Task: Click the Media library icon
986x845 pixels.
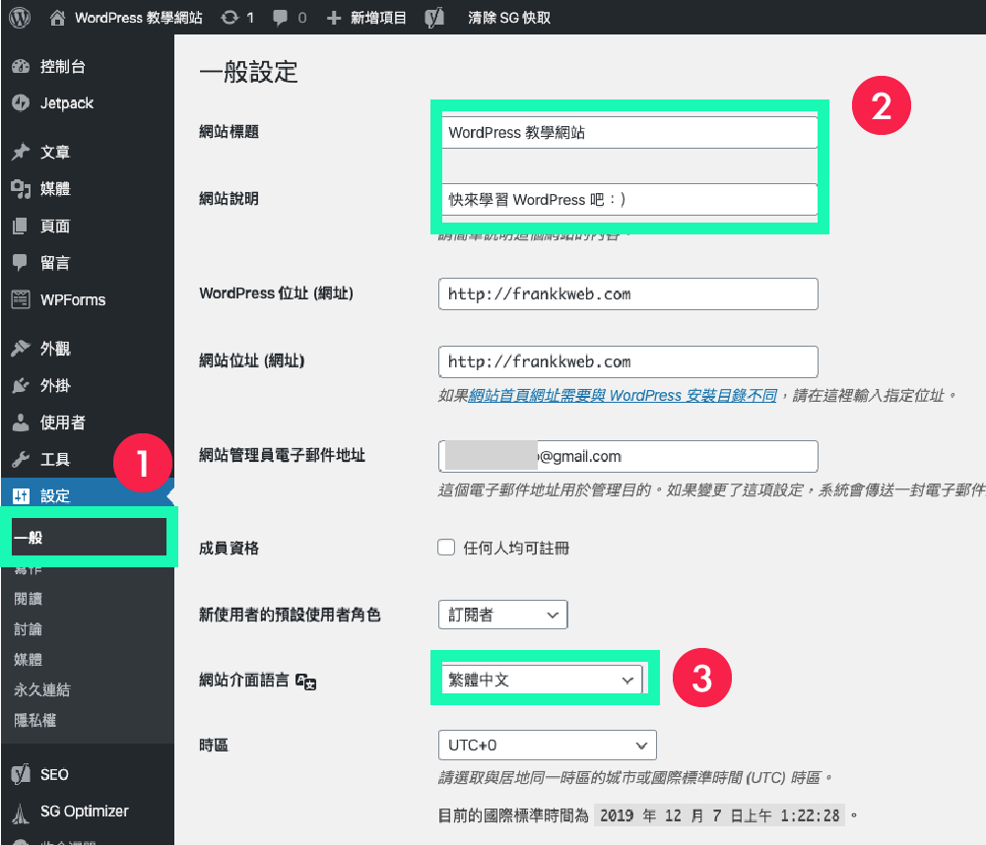Action: point(21,189)
